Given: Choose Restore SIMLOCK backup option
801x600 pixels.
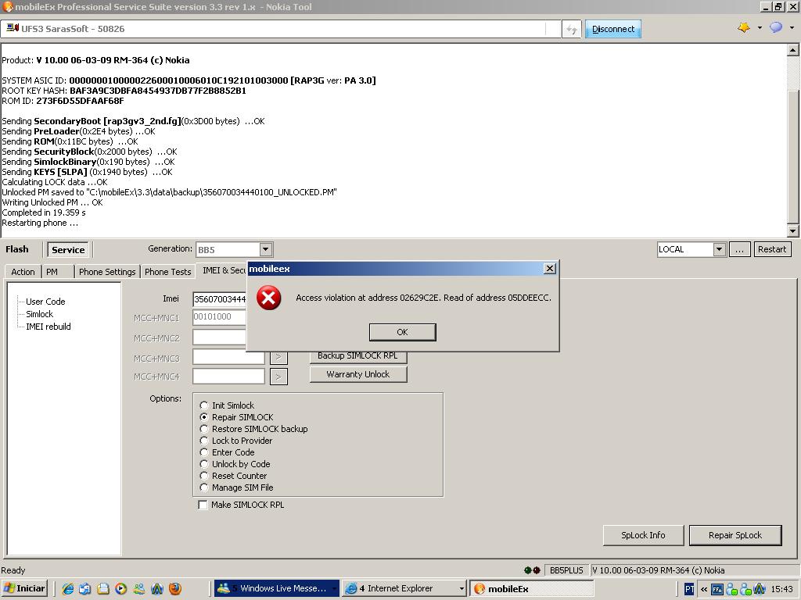Looking at the screenshot, I should (x=204, y=429).
